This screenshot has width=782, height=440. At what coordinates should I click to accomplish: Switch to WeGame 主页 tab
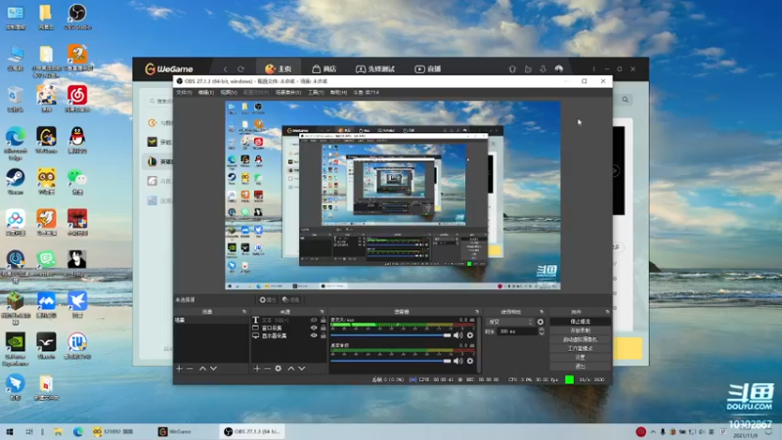click(x=279, y=68)
